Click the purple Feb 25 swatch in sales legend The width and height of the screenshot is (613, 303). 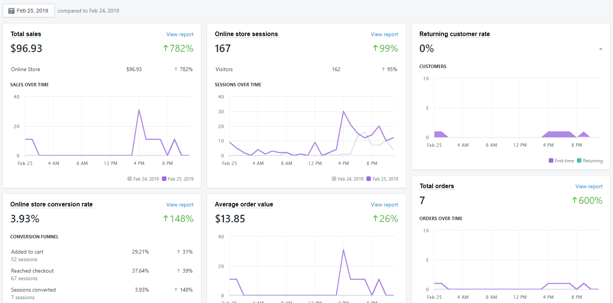(164, 179)
